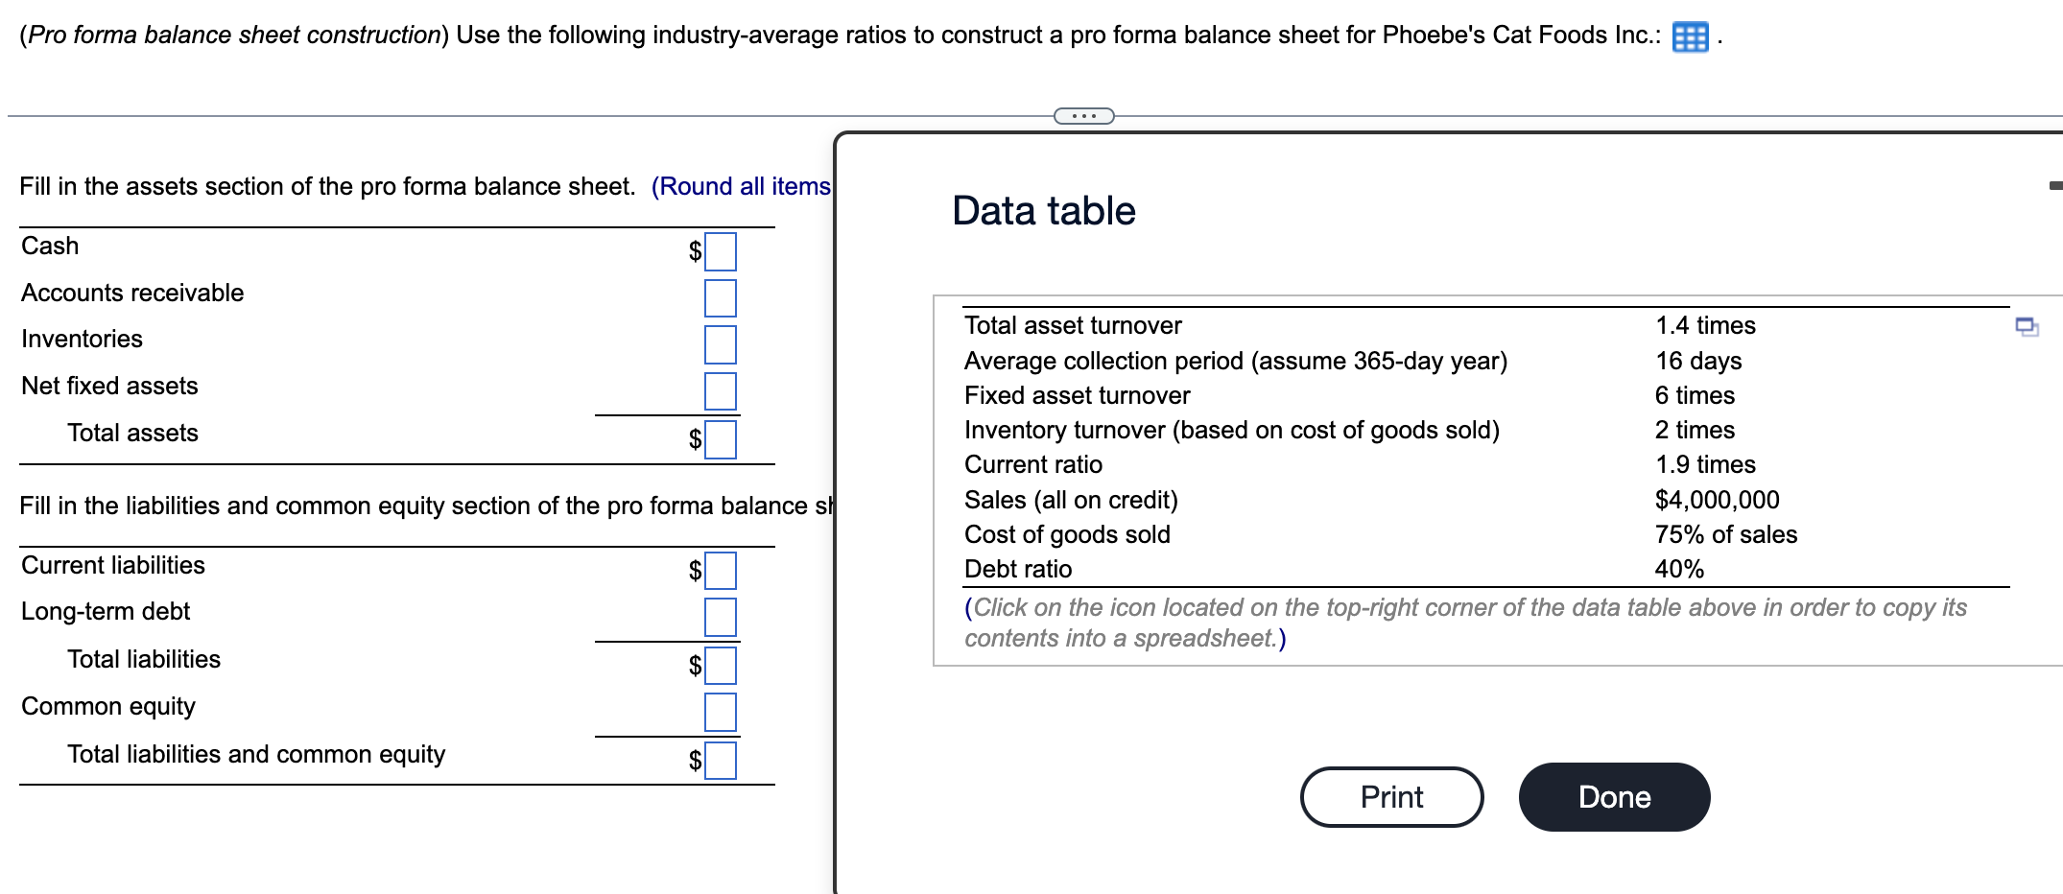
Task: Click the copy-to-spreadsheet icon on the data table
Action: click(x=2026, y=329)
